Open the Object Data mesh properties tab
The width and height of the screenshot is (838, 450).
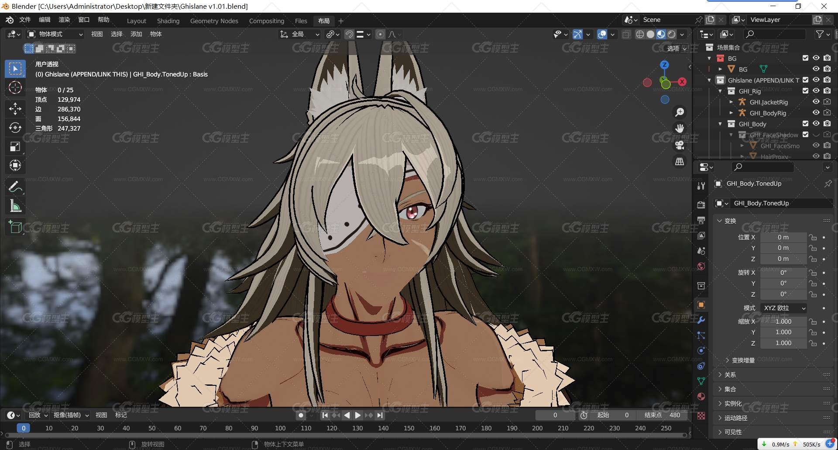tap(701, 381)
